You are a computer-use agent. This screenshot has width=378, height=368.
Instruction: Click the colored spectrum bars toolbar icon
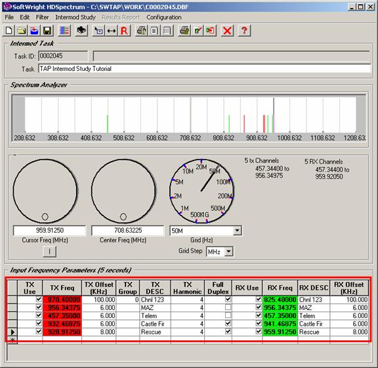coord(64,31)
